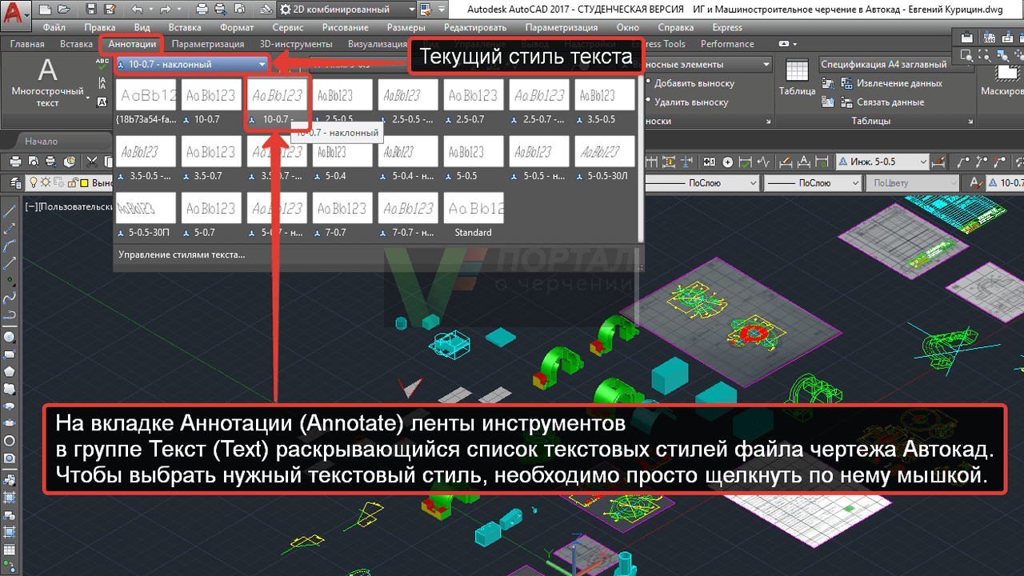
Task: Expand the 'Спецификация А4 заглавный' table style dropdown
Action: pyautogui.click(x=895, y=64)
